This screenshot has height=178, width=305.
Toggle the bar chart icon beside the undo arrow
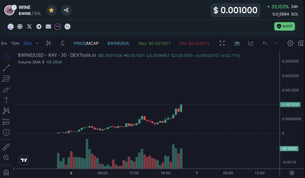point(251,43)
